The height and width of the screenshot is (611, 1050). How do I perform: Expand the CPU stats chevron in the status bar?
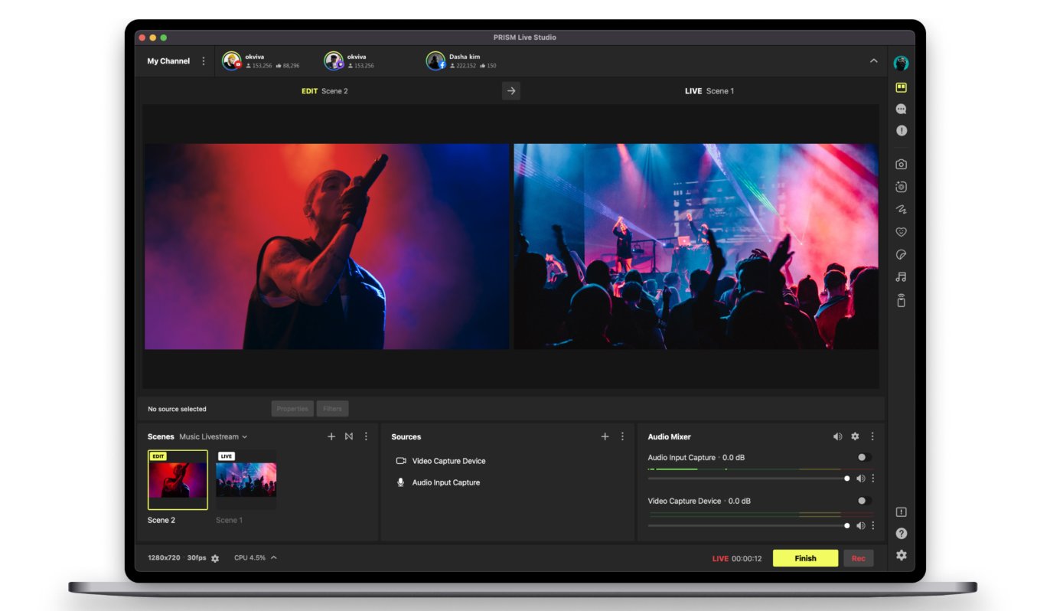click(x=276, y=558)
